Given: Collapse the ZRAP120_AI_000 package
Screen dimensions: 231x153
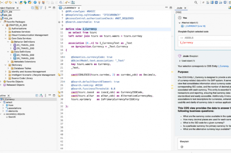Looking at the screenshot, I should [3, 25].
